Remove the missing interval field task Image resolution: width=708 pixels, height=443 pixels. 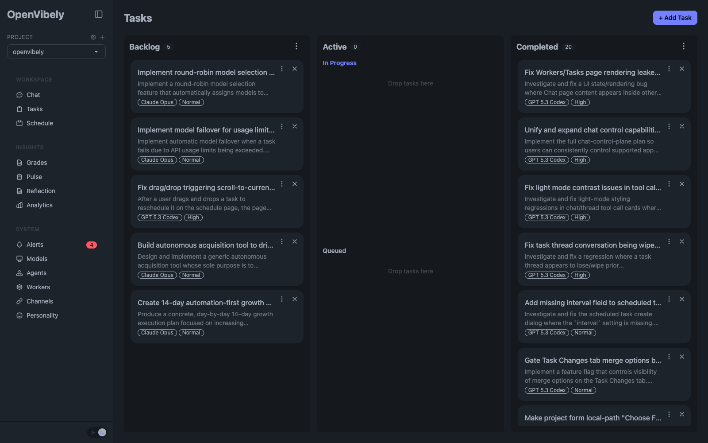point(682,299)
